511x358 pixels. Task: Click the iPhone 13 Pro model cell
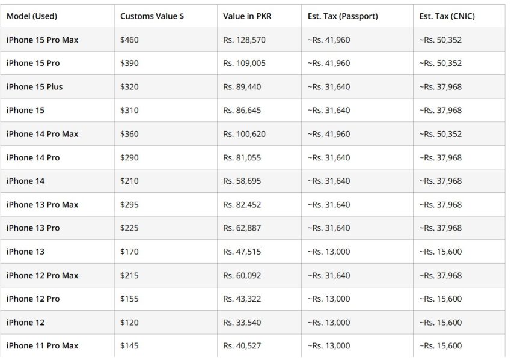click(x=33, y=228)
